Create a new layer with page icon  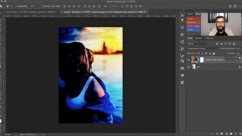(x=236, y=134)
